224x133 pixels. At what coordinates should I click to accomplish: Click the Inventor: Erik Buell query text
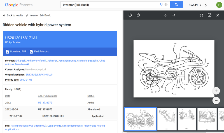tap(40, 15)
